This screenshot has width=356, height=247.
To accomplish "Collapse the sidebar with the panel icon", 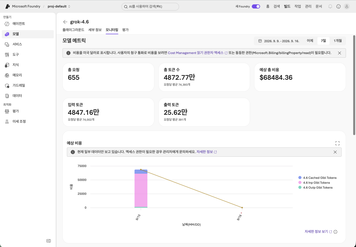I will (49, 241).
